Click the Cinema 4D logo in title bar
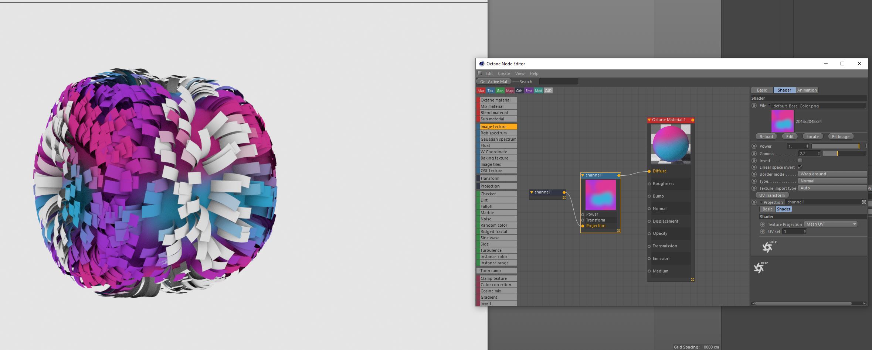Screen dimensions: 872x350 coord(481,64)
